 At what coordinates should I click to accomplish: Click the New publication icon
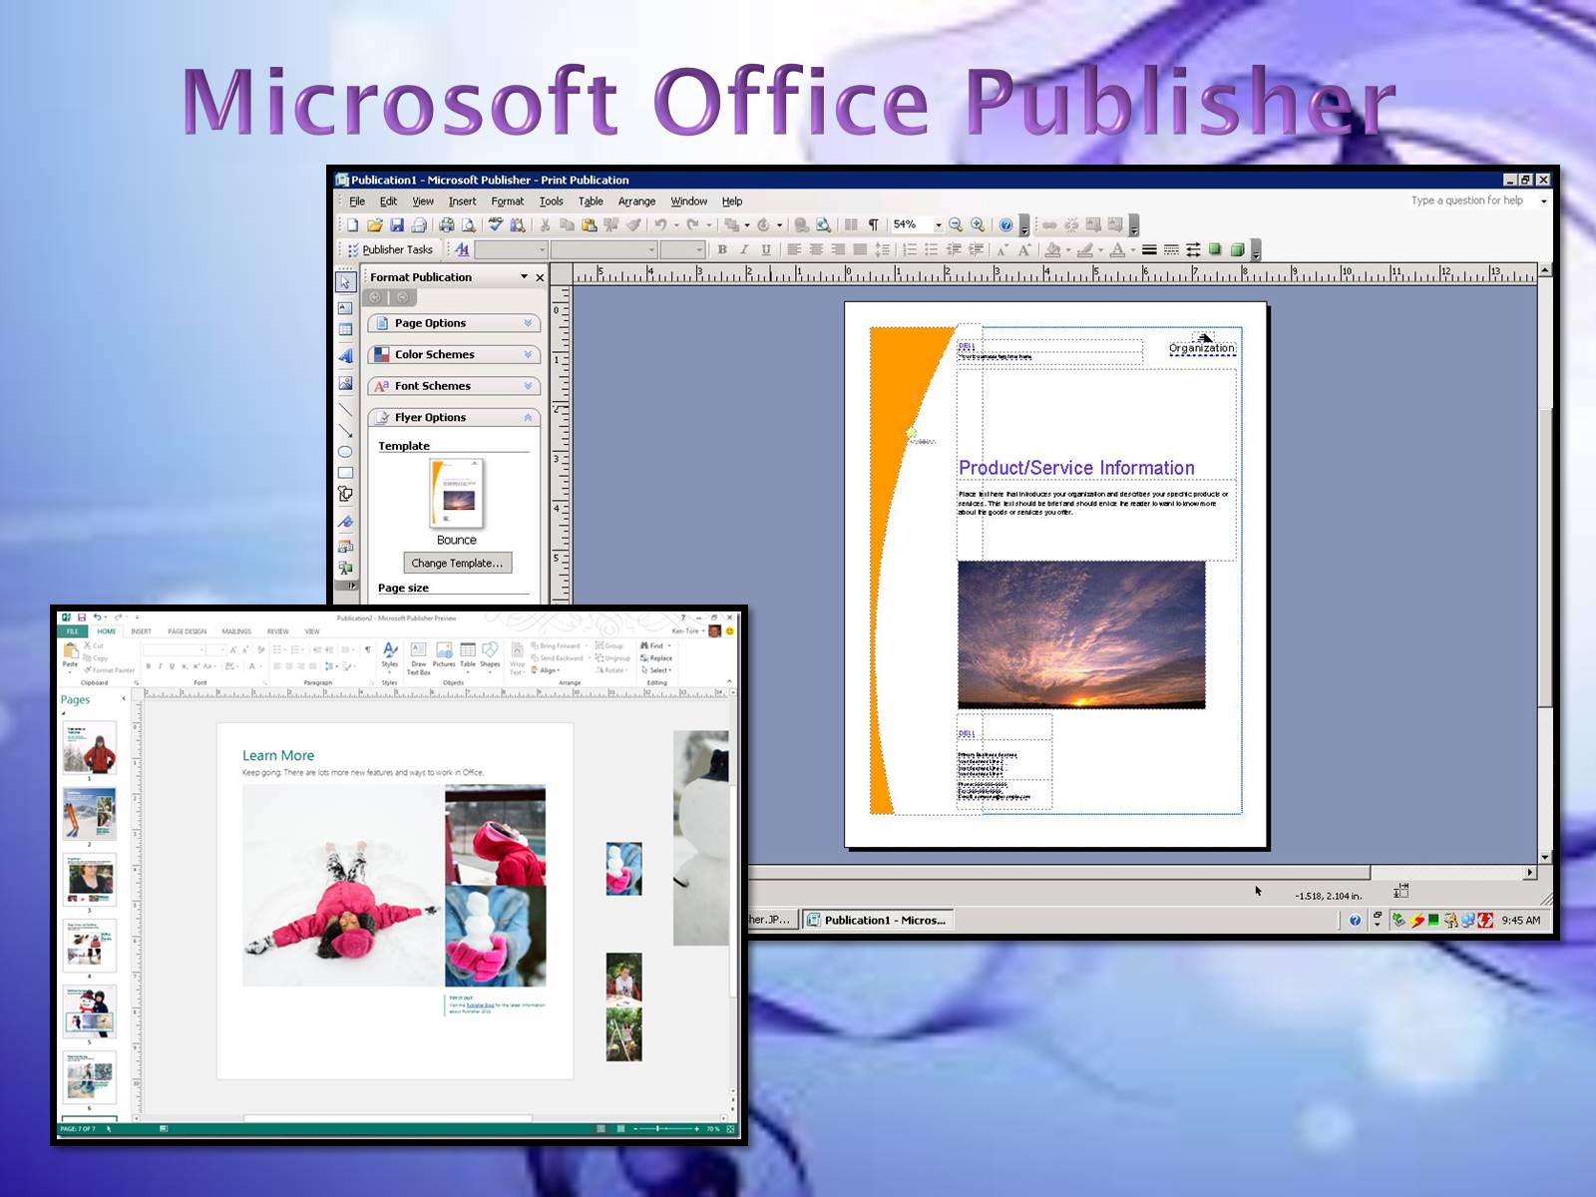click(352, 225)
